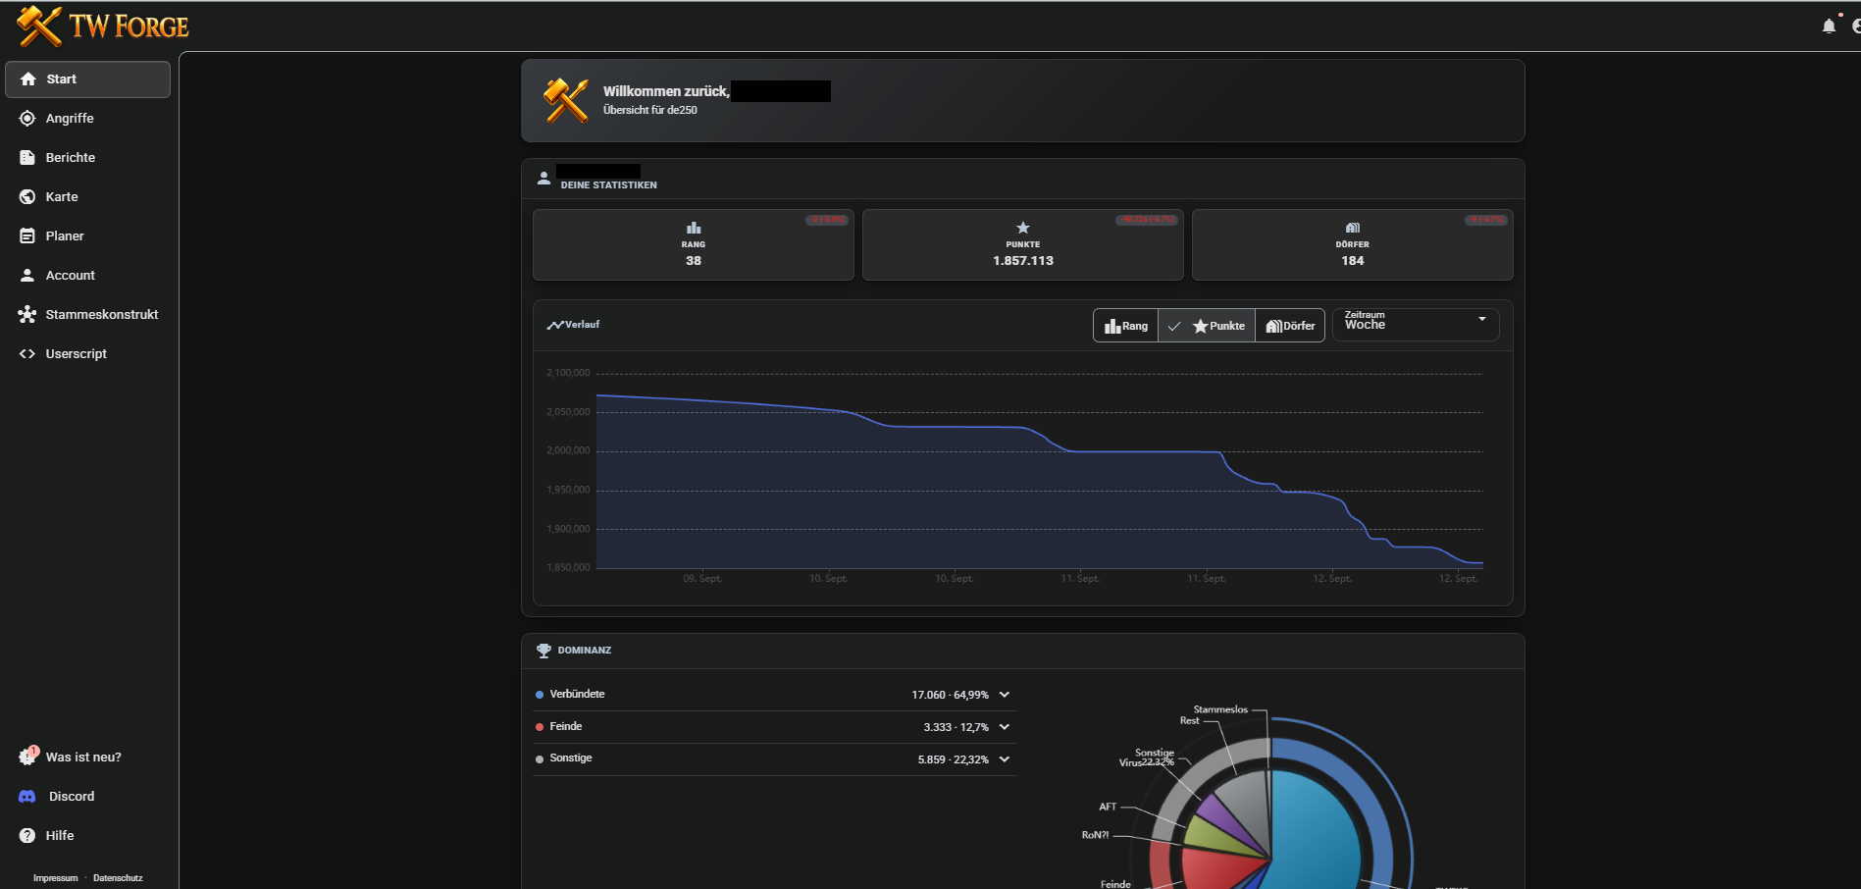Click the blue Verbündete color dot
Image resolution: width=1861 pixels, height=889 pixels.
tap(540, 695)
